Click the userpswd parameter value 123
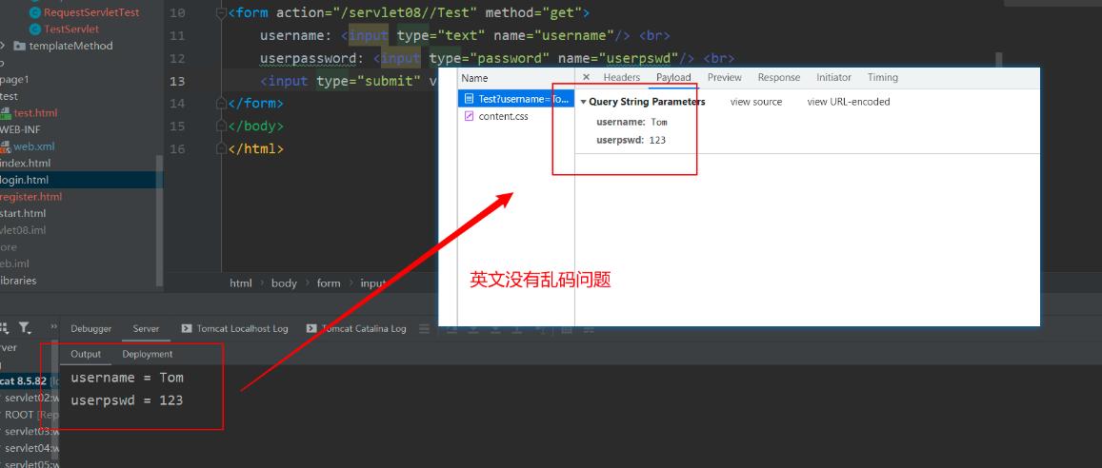The width and height of the screenshot is (1102, 468). click(x=657, y=141)
